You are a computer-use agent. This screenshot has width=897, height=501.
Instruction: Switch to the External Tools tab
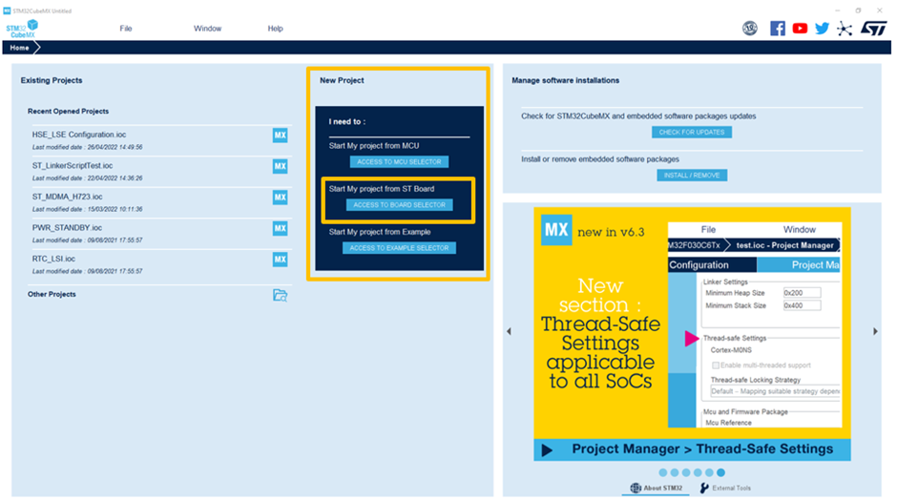[725, 488]
